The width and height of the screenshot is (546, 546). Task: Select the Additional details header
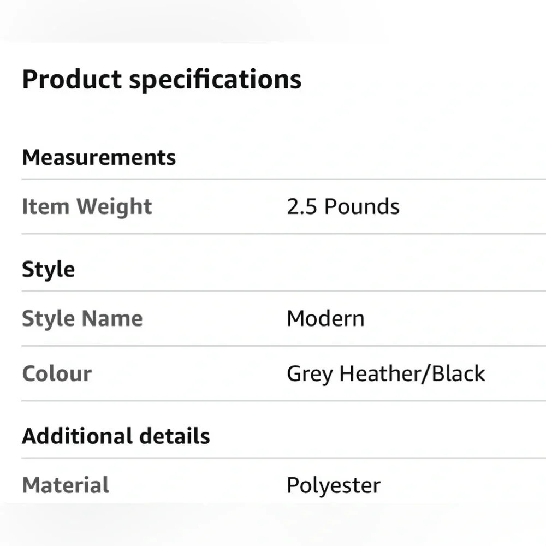[x=116, y=436]
